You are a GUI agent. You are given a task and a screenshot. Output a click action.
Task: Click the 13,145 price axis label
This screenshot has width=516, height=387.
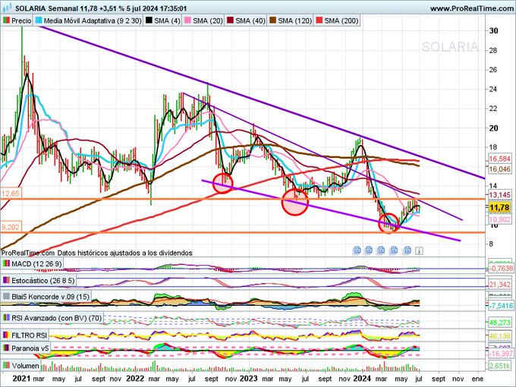point(499,195)
